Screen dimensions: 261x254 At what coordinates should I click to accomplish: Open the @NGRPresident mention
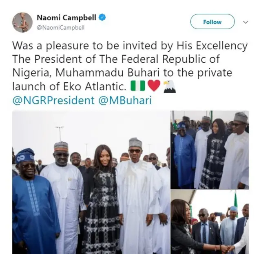(x=54, y=101)
